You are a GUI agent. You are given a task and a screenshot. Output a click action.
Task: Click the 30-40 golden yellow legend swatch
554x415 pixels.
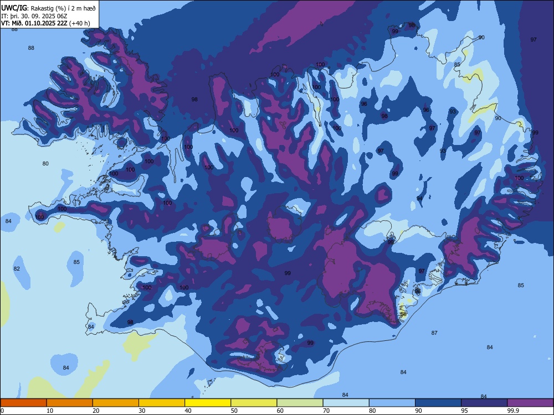[162, 403]
